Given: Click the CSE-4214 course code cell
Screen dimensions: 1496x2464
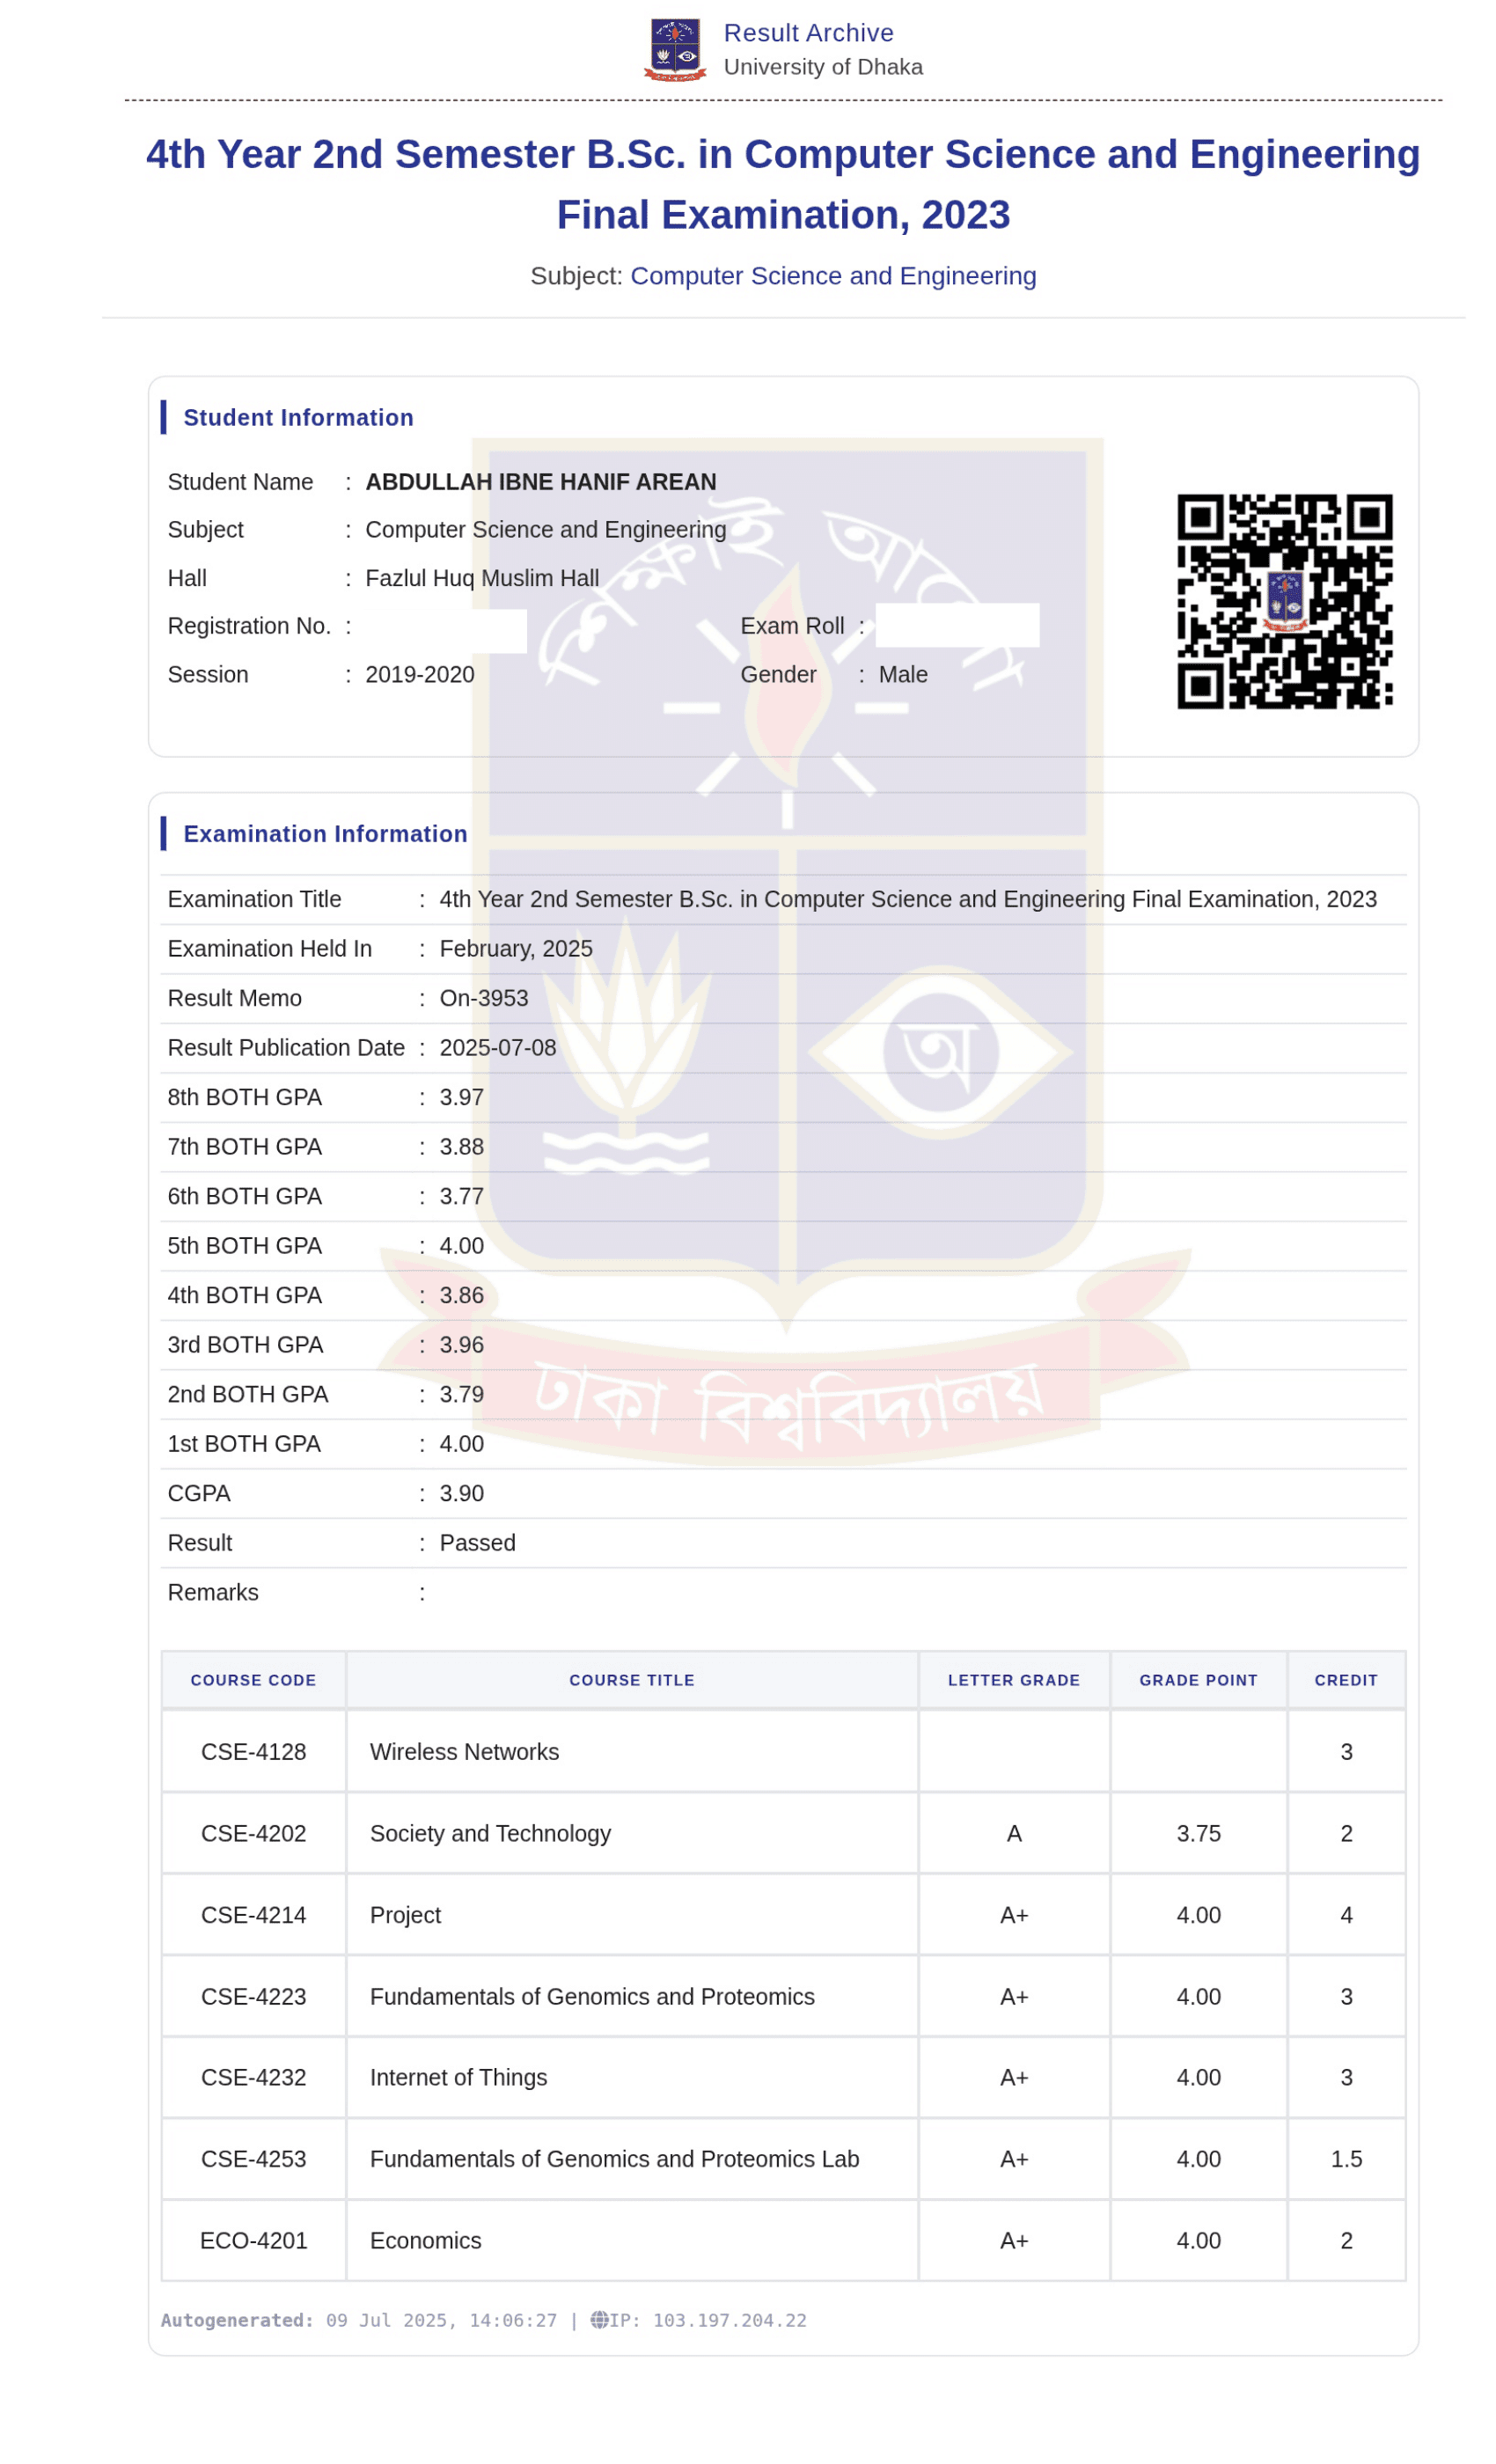Looking at the screenshot, I should point(253,1915).
